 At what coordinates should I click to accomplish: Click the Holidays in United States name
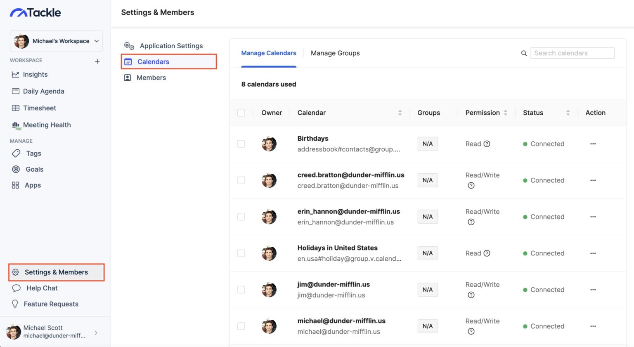pyautogui.click(x=337, y=248)
